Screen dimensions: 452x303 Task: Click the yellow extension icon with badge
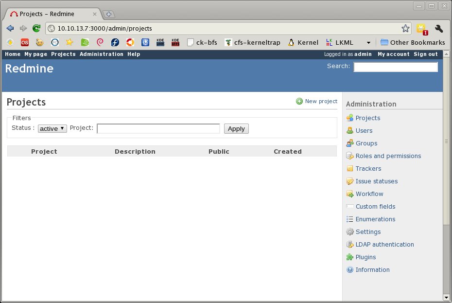point(422,29)
